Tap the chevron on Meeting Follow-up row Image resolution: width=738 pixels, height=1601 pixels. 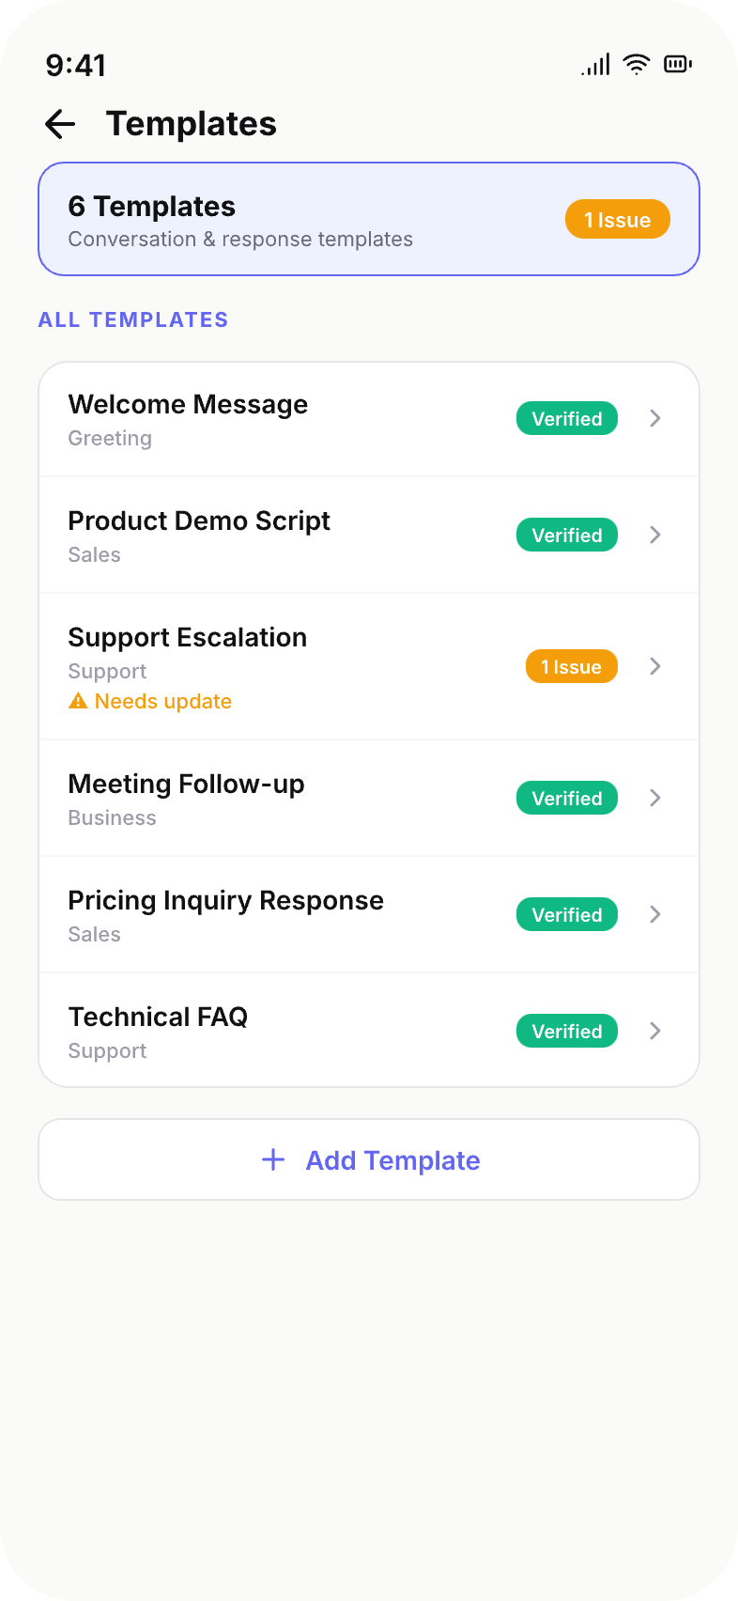click(x=655, y=798)
